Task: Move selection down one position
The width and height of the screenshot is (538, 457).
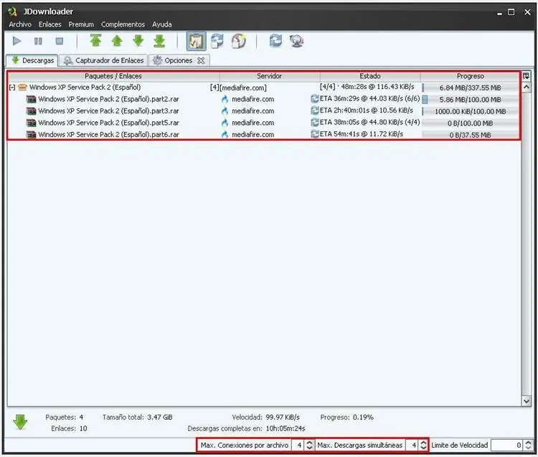Action: click(x=138, y=41)
